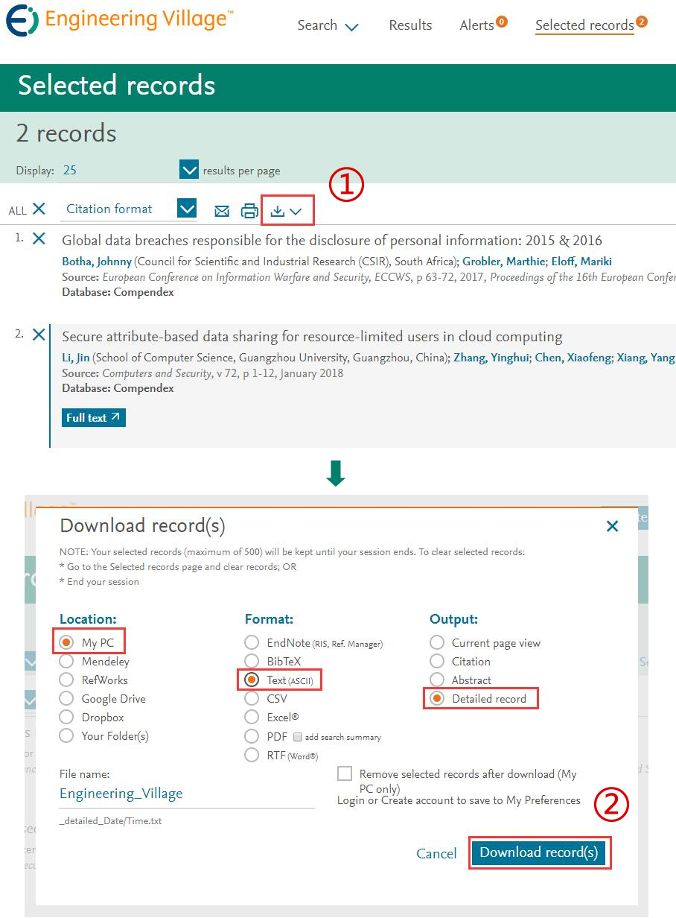Open Secure attribute-based data sharing article
This screenshot has width=676, height=918.
click(x=312, y=336)
